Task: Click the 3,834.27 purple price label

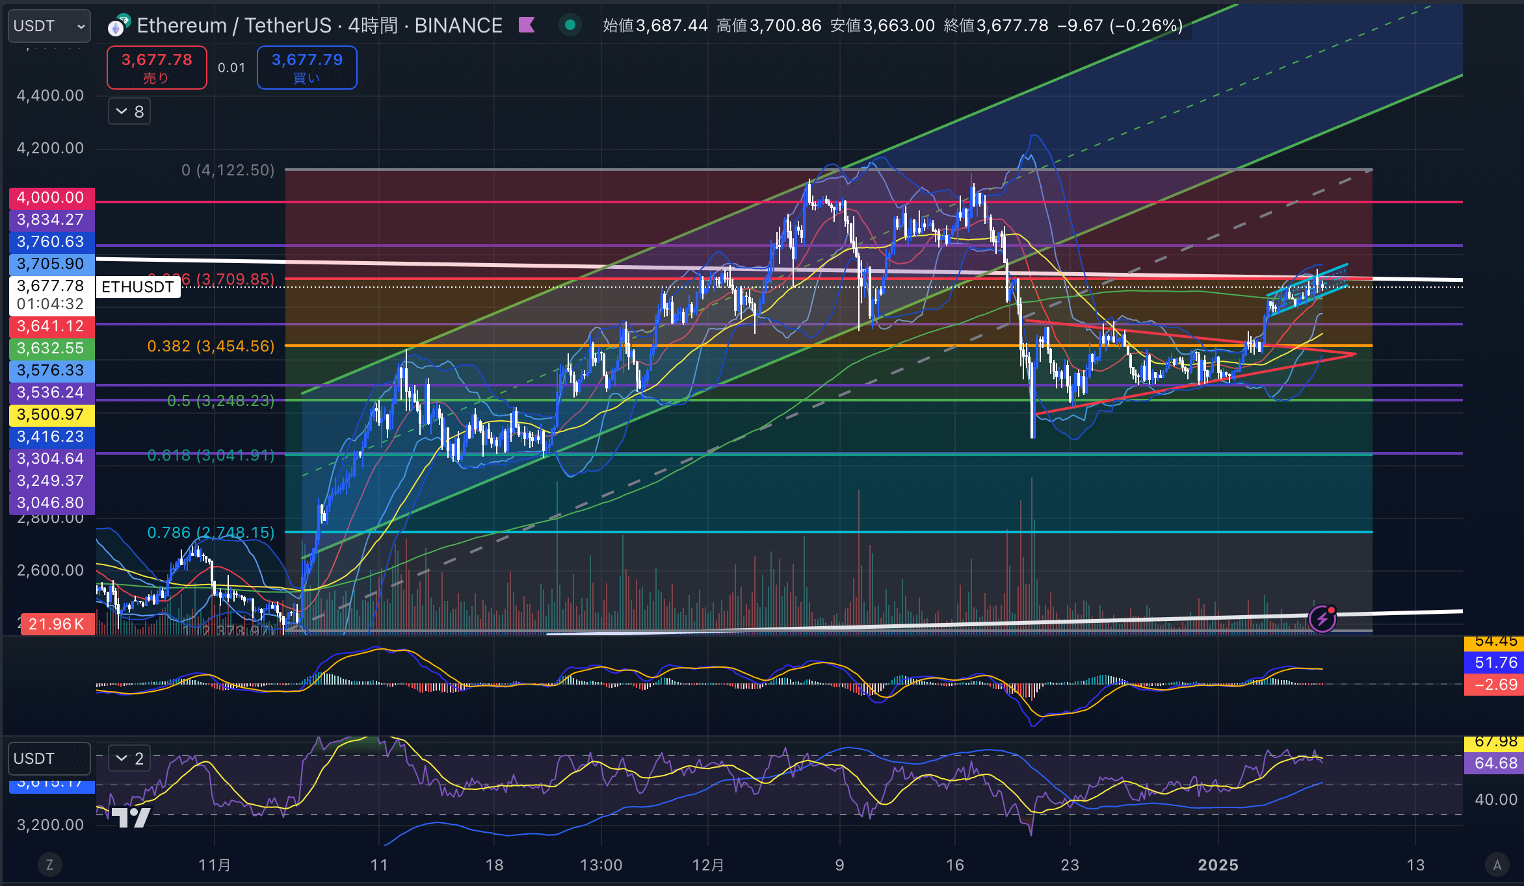Action: point(51,220)
